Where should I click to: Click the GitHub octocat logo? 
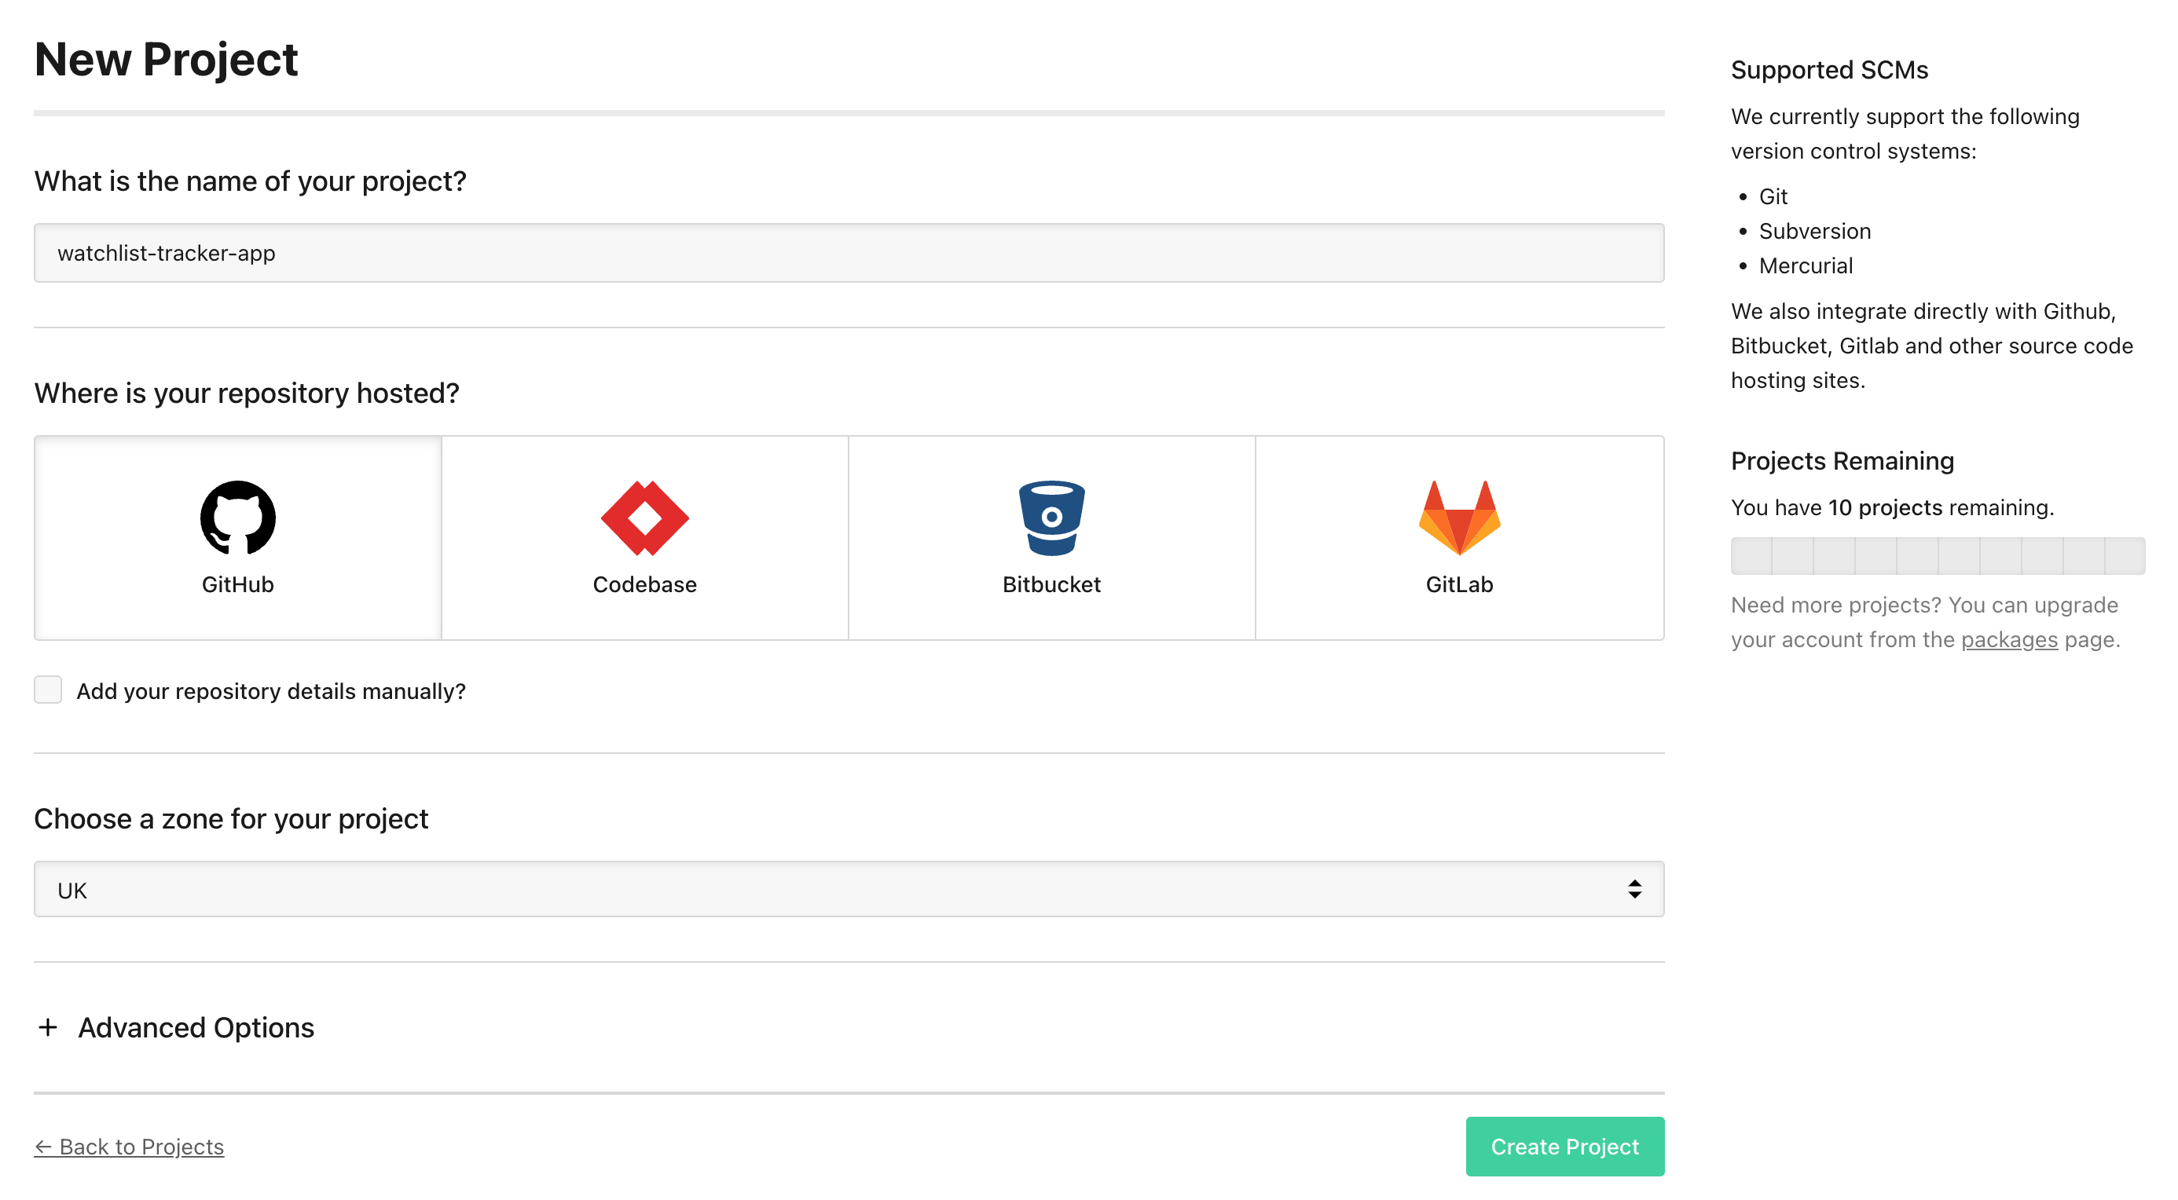pyautogui.click(x=237, y=518)
